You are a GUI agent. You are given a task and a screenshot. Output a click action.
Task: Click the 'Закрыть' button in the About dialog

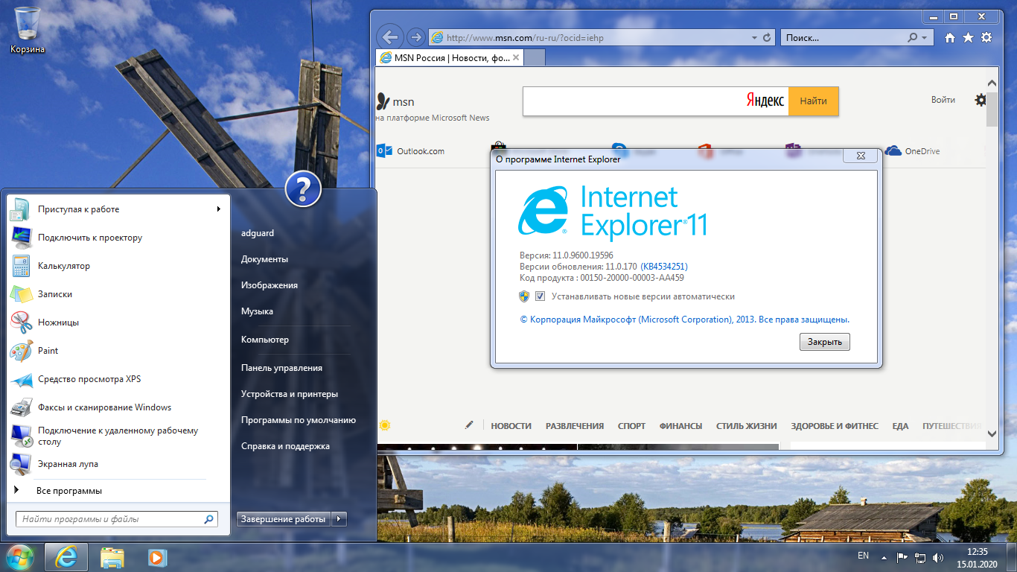click(825, 342)
